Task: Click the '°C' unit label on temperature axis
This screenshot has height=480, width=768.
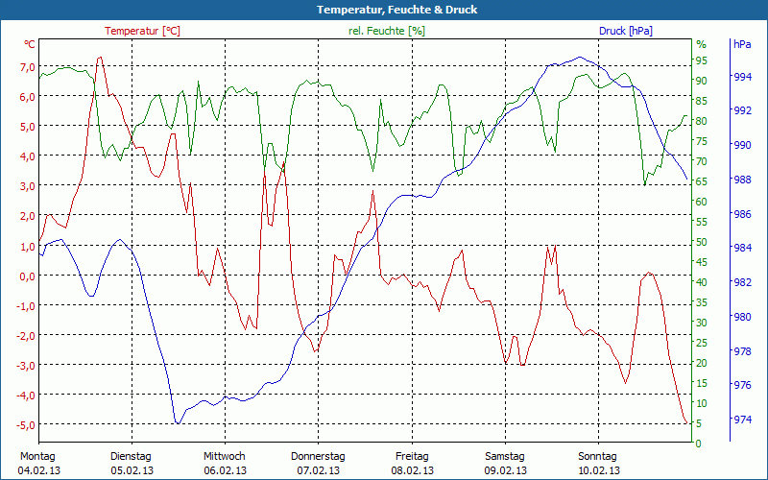Action: coord(29,44)
